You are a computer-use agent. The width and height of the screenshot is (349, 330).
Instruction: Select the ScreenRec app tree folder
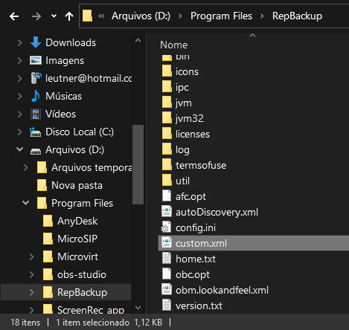click(91, 310)
